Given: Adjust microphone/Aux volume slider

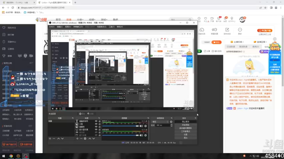Looking at the screenshot, I should coord(120,126).
